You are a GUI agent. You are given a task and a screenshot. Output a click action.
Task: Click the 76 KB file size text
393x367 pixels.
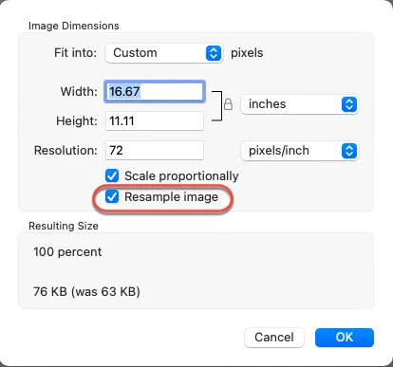(x=86, y=291)
